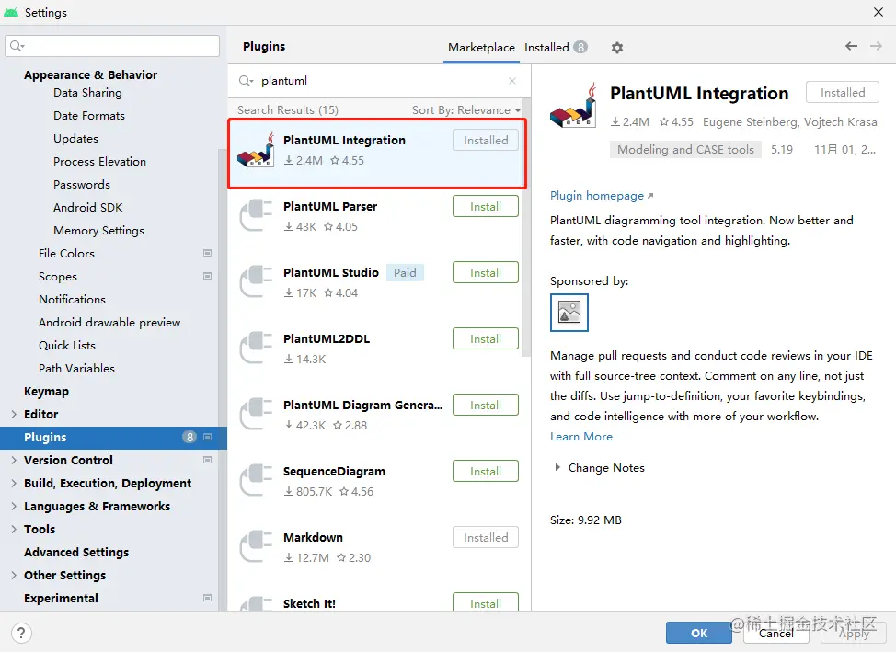Click the PlantUML2DDL plug icon
The image size is (896, 652).
256,348
